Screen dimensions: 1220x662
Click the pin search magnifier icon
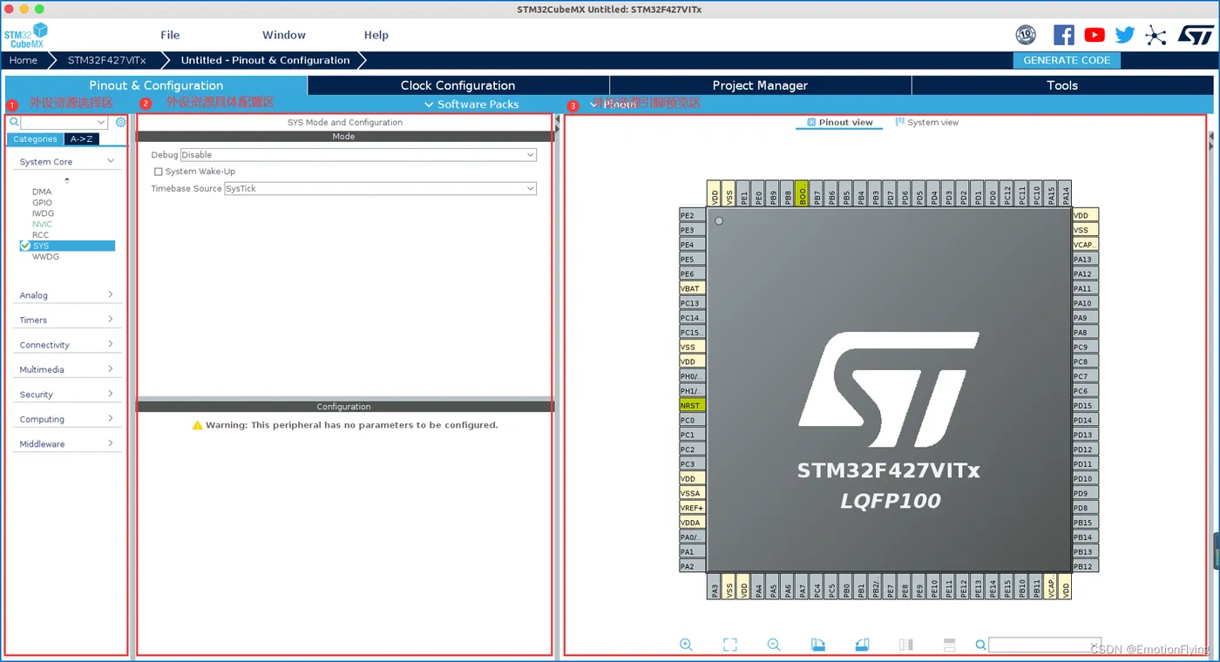coord(980,645)
